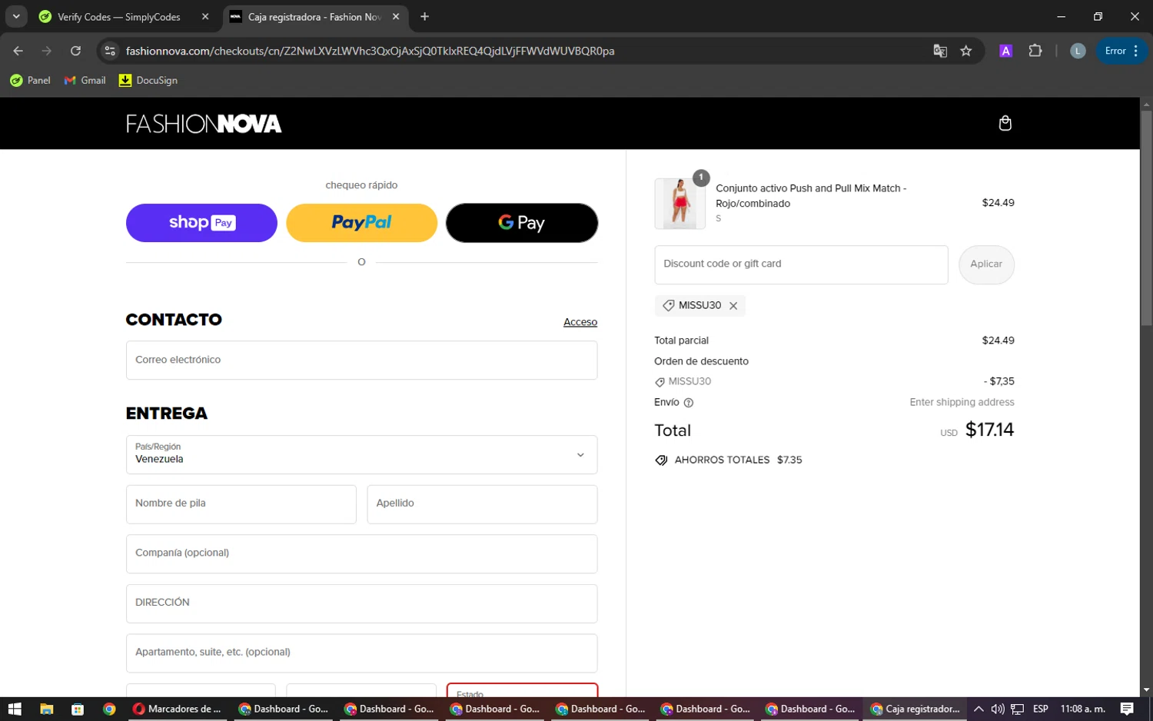Focus the DIRECCIÓN field
Screen dimensions: 1153x721
click(361, 603)
